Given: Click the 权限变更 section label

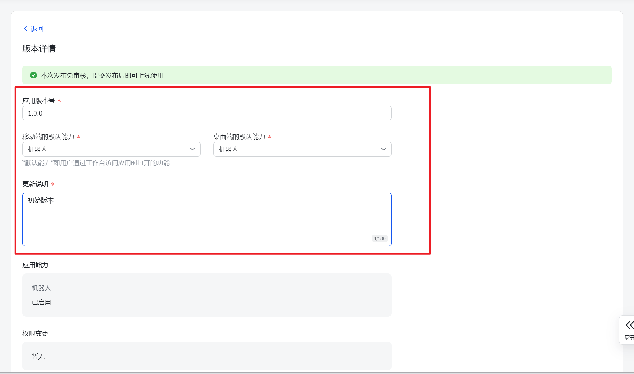Looking at the screenshot, I should (x=35, y=333).
